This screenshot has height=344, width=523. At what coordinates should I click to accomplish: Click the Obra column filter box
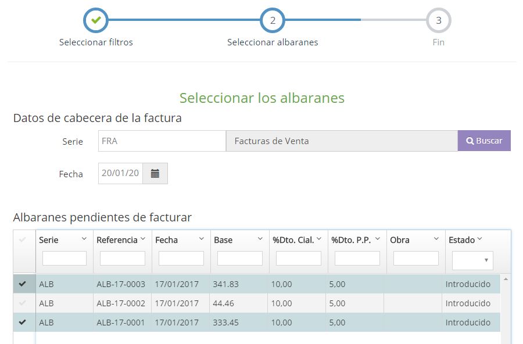pyautogui.click(x=416, y=259)
